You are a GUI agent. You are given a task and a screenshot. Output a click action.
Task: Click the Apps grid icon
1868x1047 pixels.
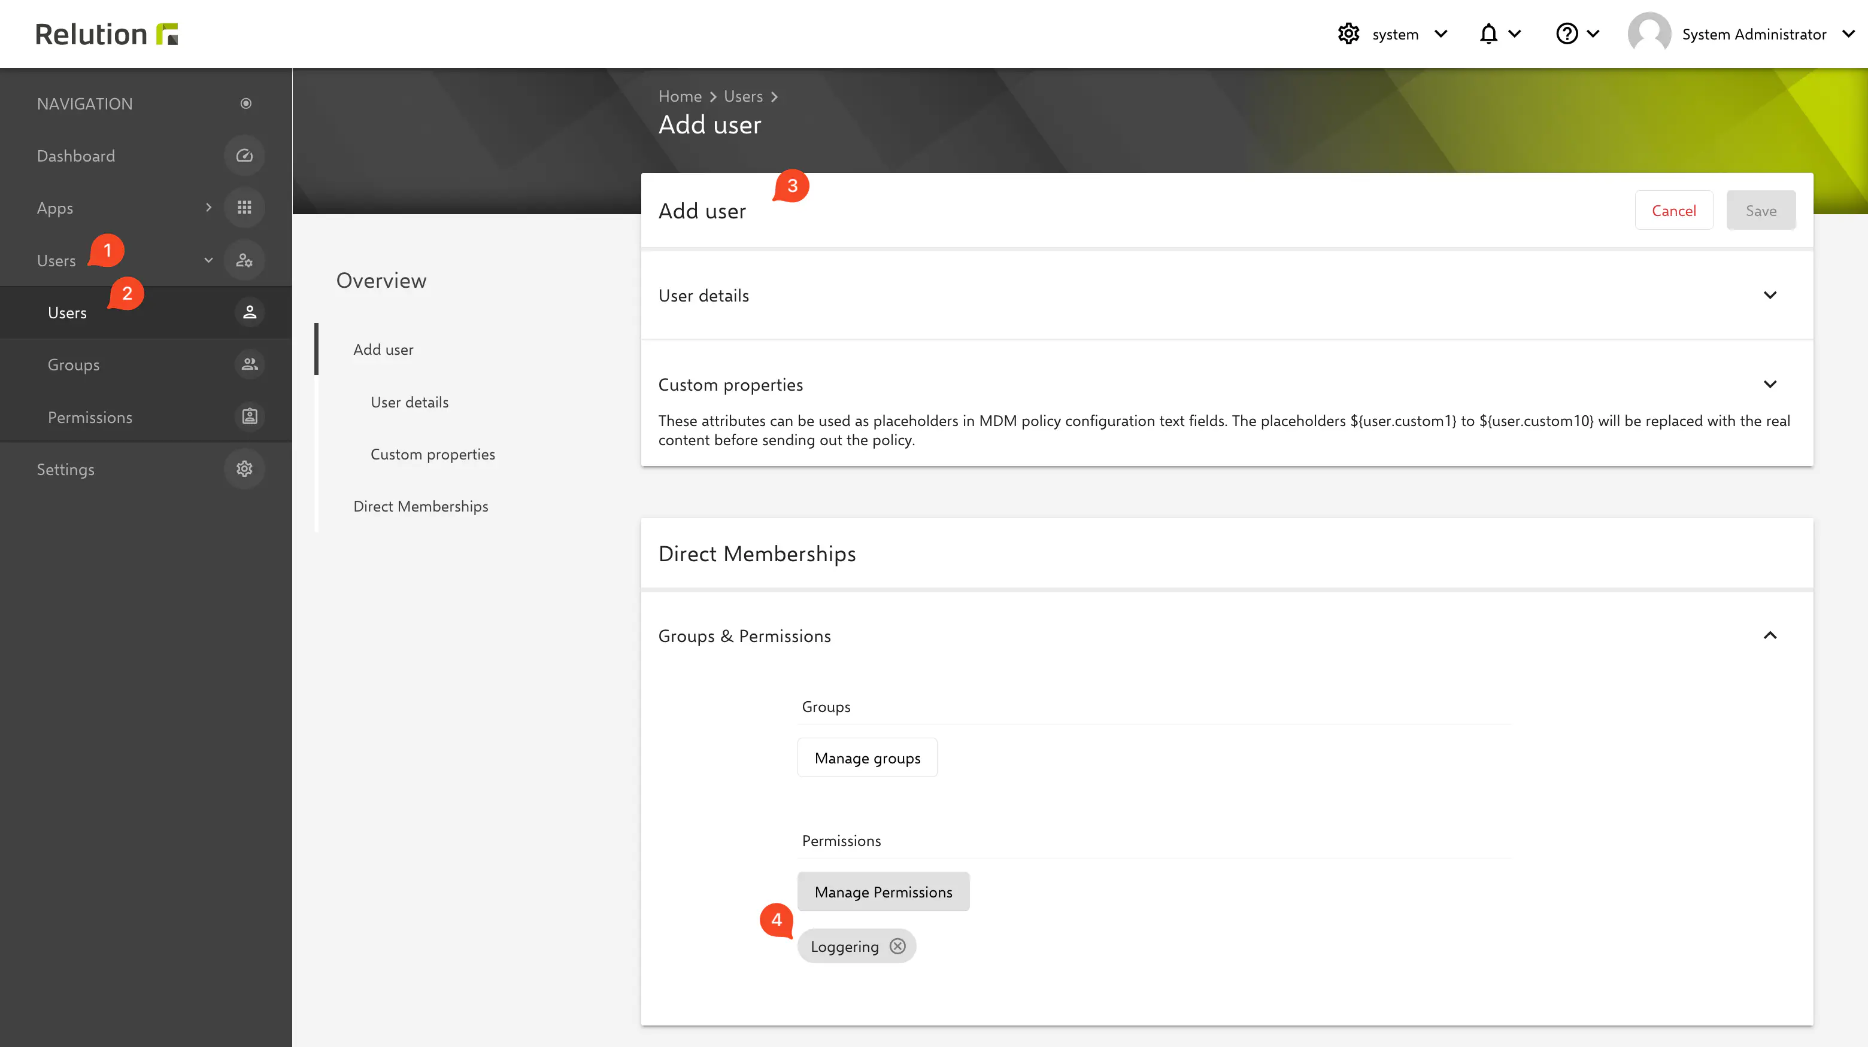pos(244,208)
